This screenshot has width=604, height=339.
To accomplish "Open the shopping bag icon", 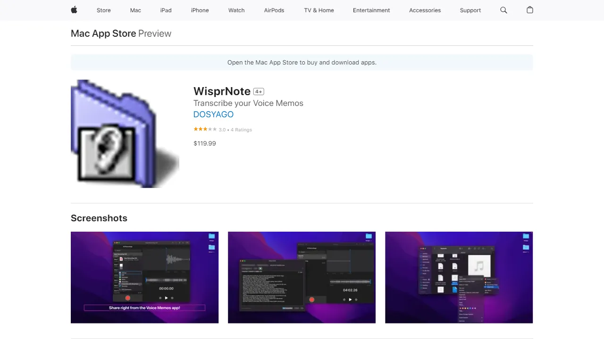I will coord(530,10).
